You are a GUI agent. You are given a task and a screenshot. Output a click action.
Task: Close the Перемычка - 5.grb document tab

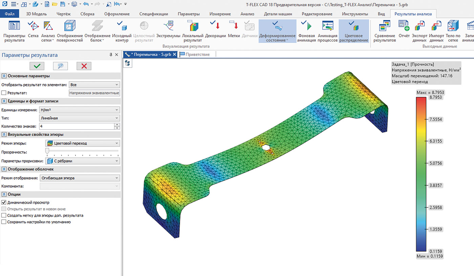175,54
